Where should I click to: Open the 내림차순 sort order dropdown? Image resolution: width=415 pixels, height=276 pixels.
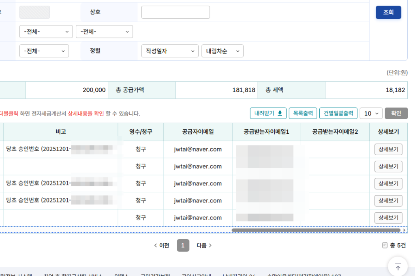[x=222, y=51]
